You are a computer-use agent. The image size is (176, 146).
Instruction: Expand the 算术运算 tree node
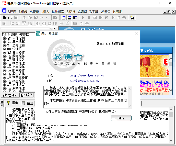tap(4, 42)
